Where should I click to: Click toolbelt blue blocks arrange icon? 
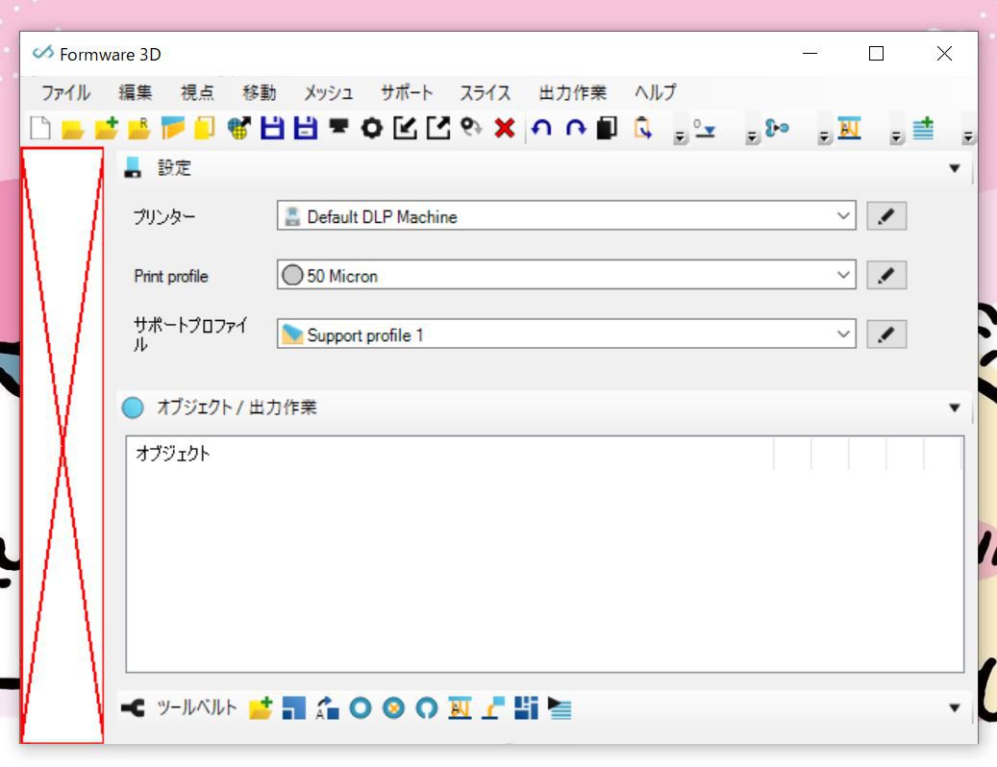tap(527, 708)
